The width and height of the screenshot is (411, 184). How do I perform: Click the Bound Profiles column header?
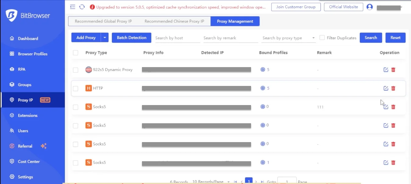click(x=273, y=53)
